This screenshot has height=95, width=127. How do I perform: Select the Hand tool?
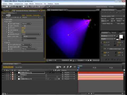(x=7, y=7)
